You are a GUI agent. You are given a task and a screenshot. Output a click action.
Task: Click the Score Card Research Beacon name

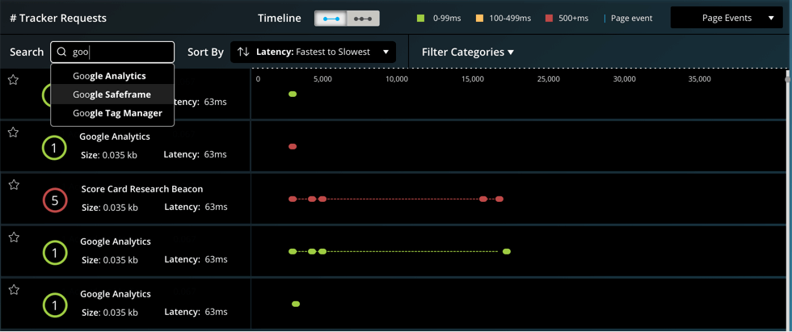[142, 189]
